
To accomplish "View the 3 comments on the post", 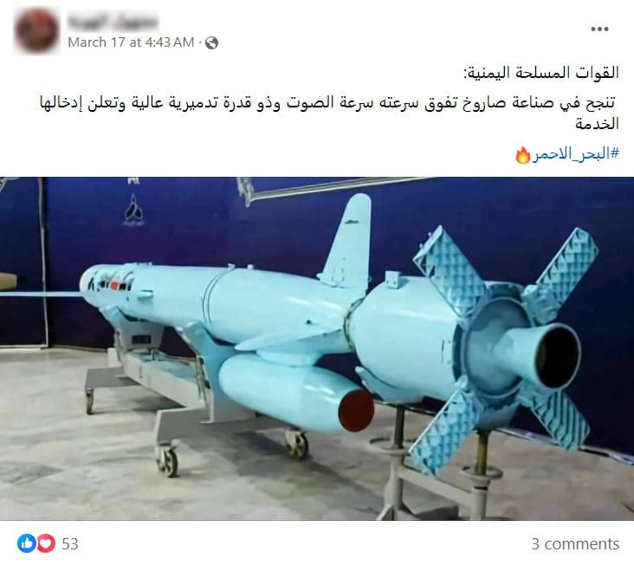I will click(575, 544).
